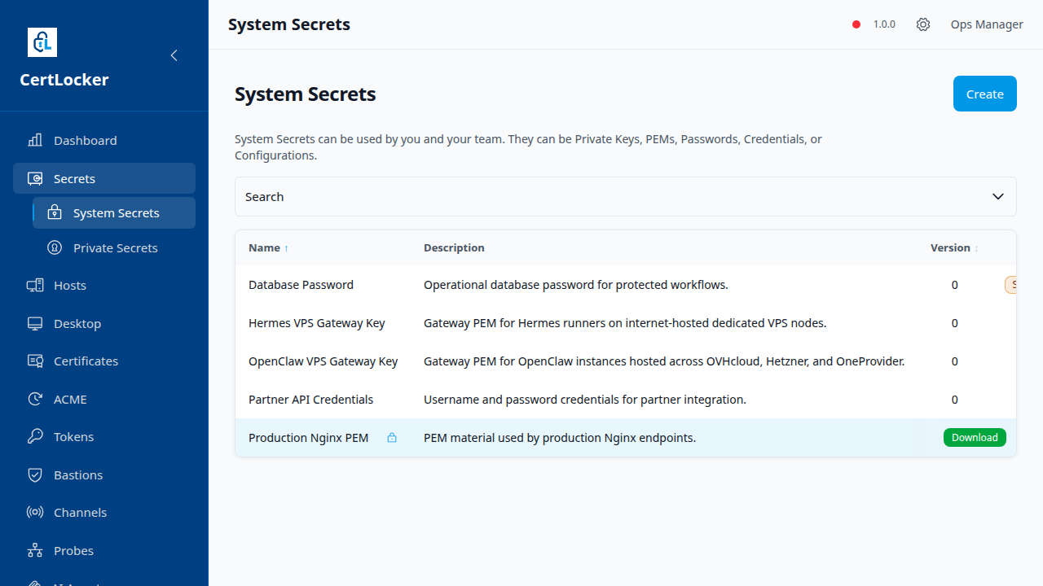
Task: Sort the table by Version column
Action: pyautogui.click(x=954, y=247)
